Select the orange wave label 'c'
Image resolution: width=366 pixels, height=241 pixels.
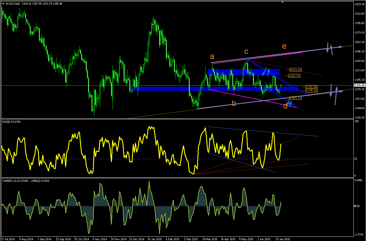246,52
